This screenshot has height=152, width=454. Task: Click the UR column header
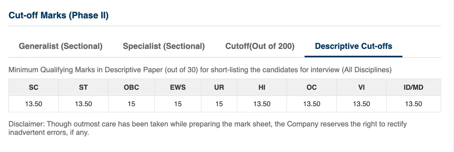[219, 87]
